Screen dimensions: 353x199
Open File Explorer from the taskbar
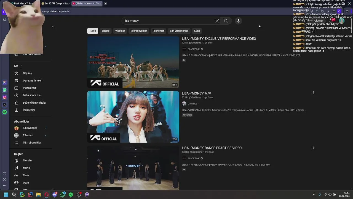[38, 195]
